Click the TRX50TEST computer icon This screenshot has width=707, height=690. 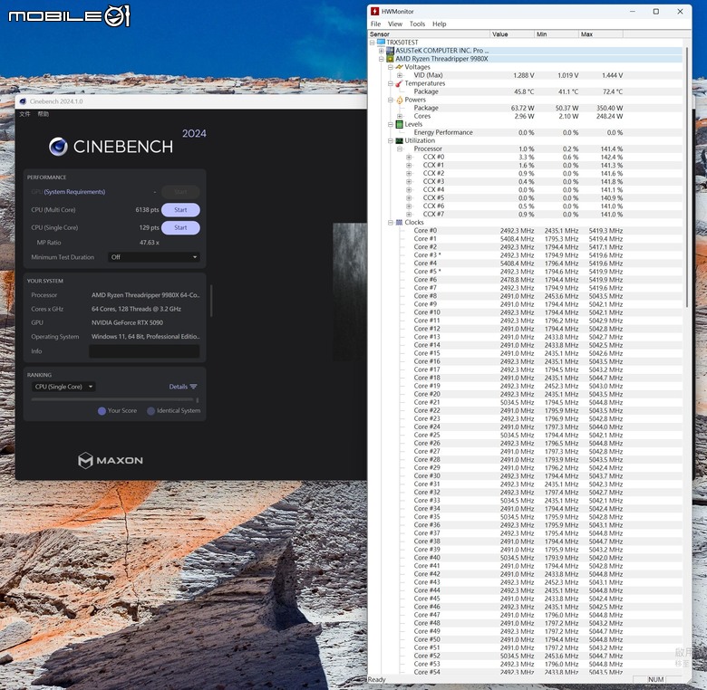click(x=381, y=43)
